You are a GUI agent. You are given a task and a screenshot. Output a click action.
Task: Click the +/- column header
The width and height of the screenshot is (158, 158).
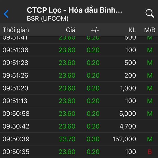[x=95, y=30]
